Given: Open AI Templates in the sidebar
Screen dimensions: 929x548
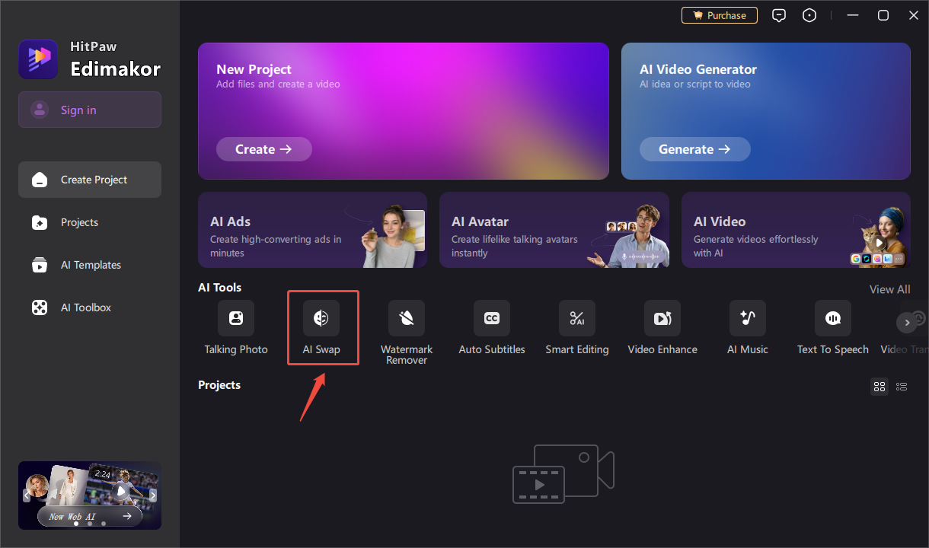Looking at the screenshot, I should 90,265.
